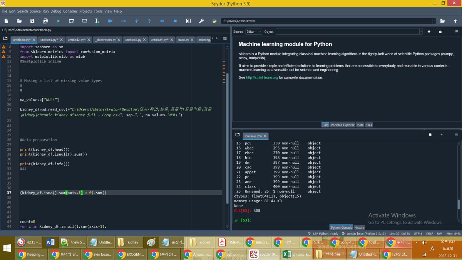The height and width of the screenshot is (260, 462).
Task: Open the Debug menu
Action: 56,11
